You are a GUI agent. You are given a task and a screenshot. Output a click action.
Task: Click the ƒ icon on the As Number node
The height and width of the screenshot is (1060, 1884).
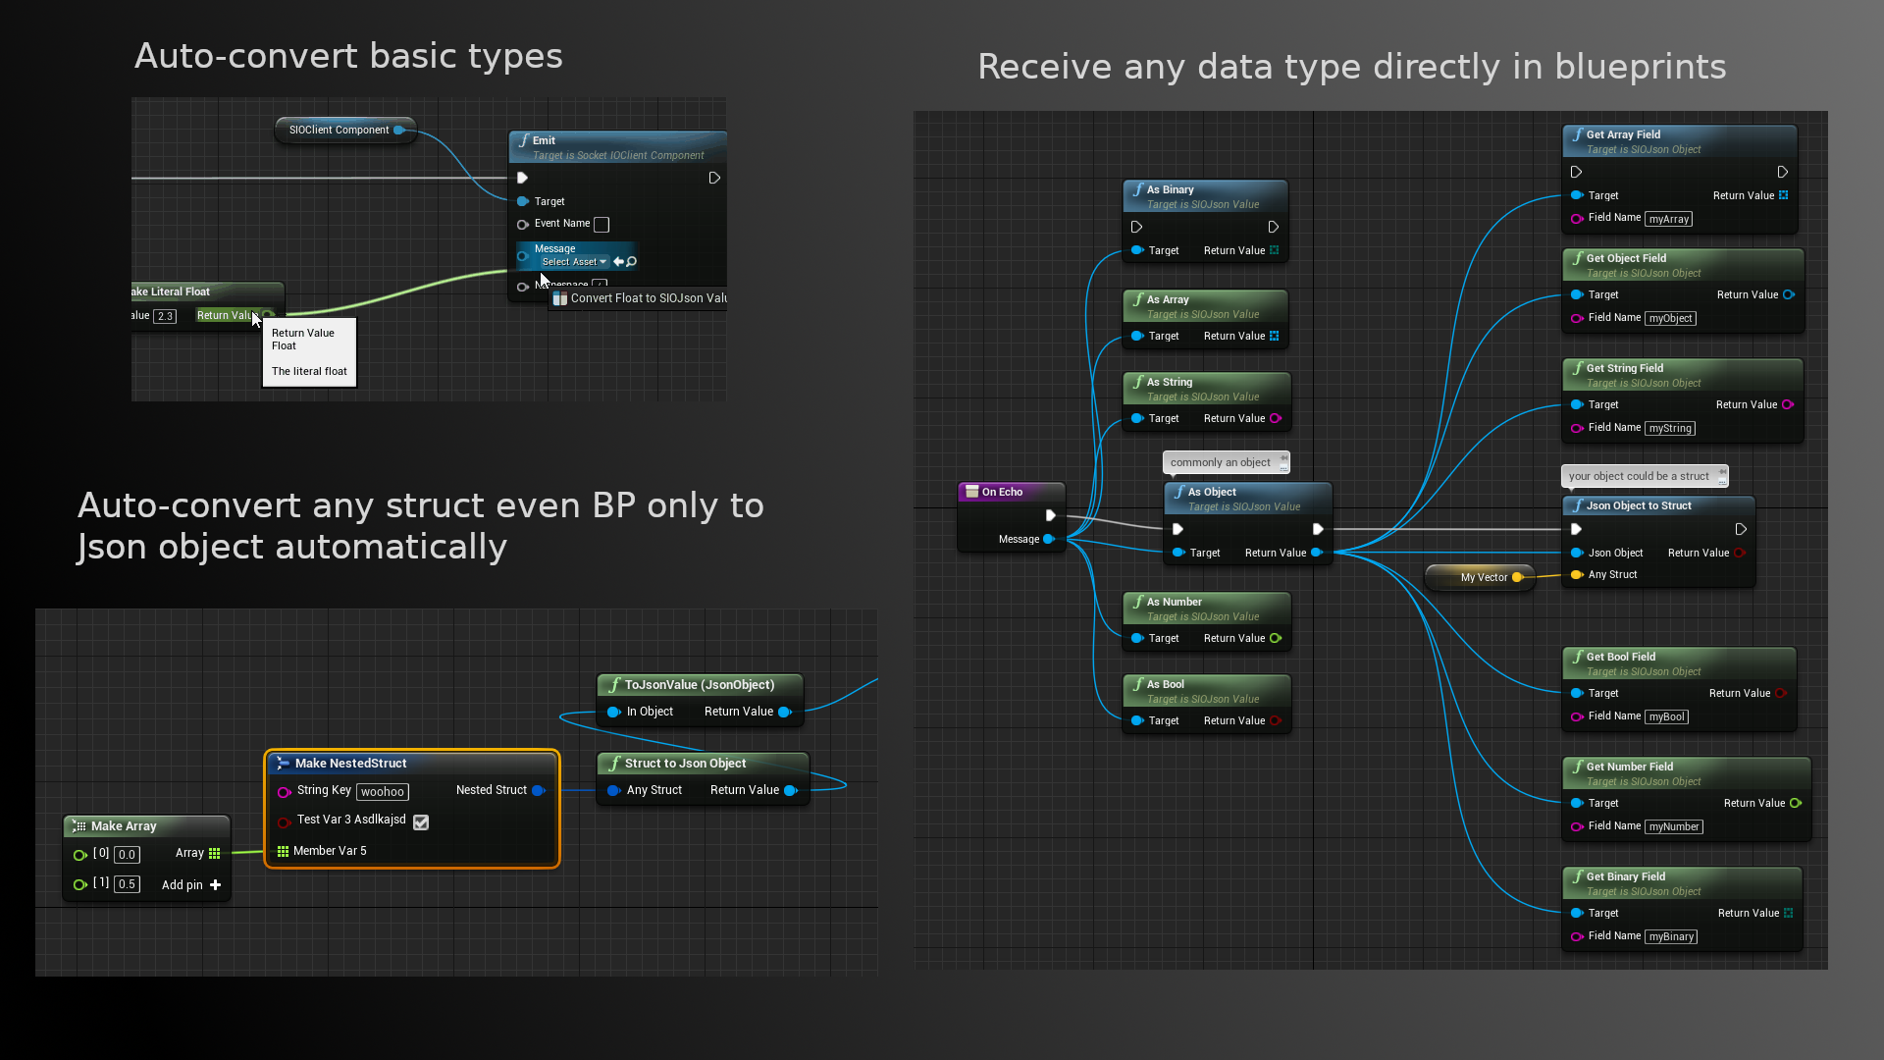tap(1141, 602)
